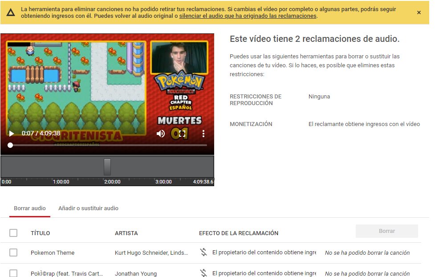Click 'No se ha podido borrar' on Pokemon Theme row

click(x=367, y=253)
